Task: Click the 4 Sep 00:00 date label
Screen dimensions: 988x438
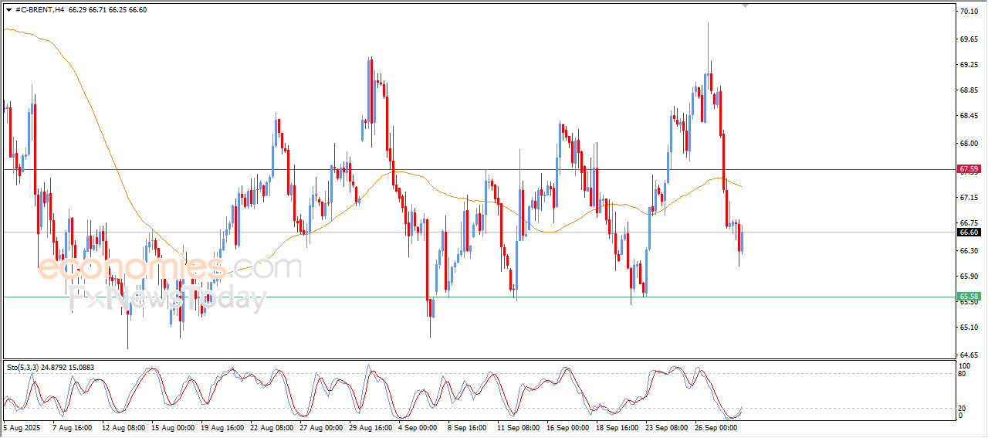Action: click(419, 426)
